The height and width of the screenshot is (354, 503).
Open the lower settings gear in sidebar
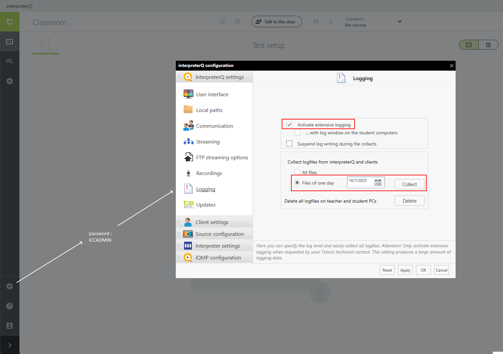10,286
